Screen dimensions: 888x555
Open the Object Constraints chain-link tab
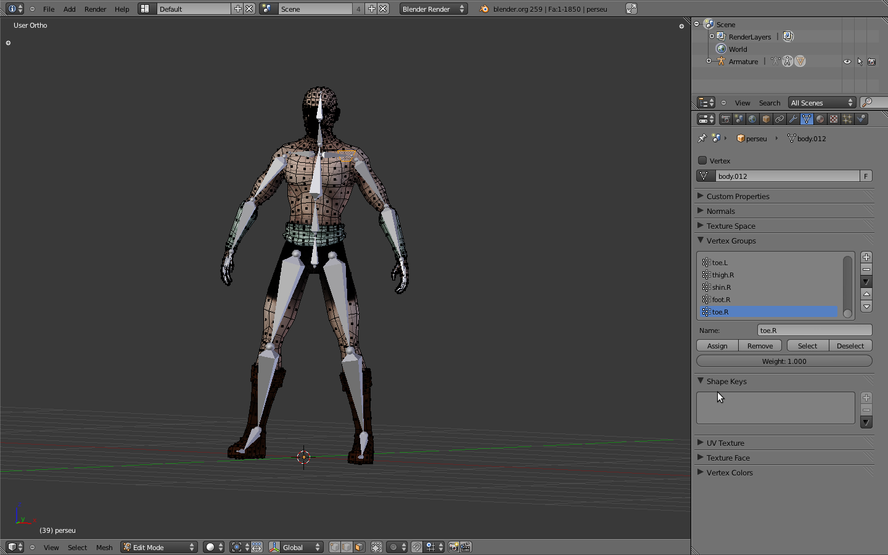coord(779,119)
